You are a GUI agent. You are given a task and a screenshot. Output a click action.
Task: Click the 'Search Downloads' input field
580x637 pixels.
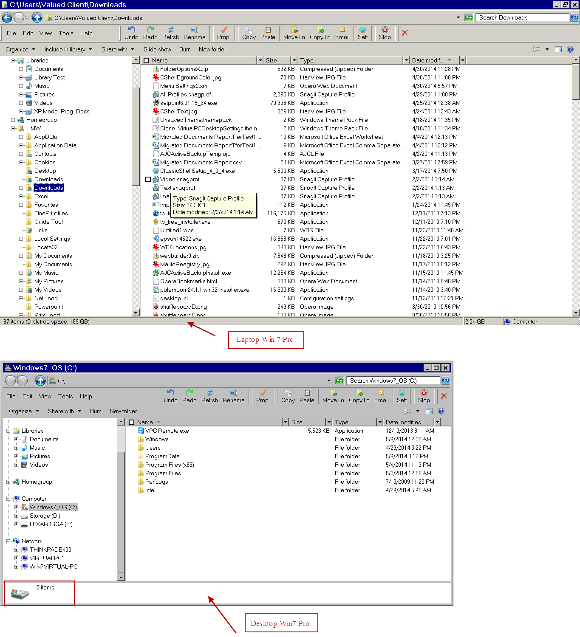point(522,18)
